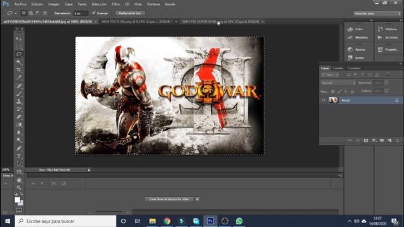Select the Eyedropper tool

(x=19, y=78)
